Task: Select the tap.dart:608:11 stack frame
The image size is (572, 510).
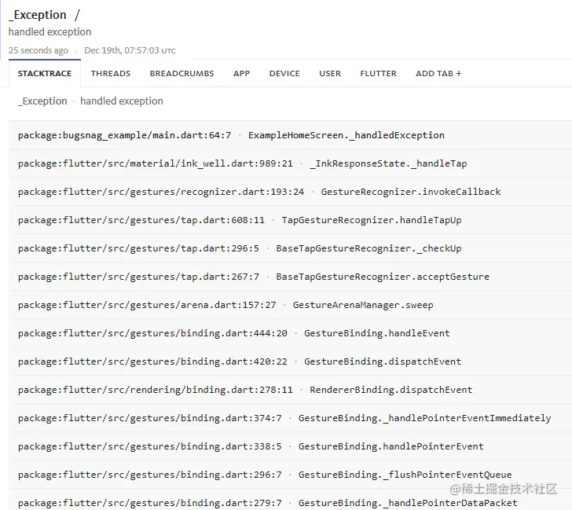Action: (x=291, y=220)
